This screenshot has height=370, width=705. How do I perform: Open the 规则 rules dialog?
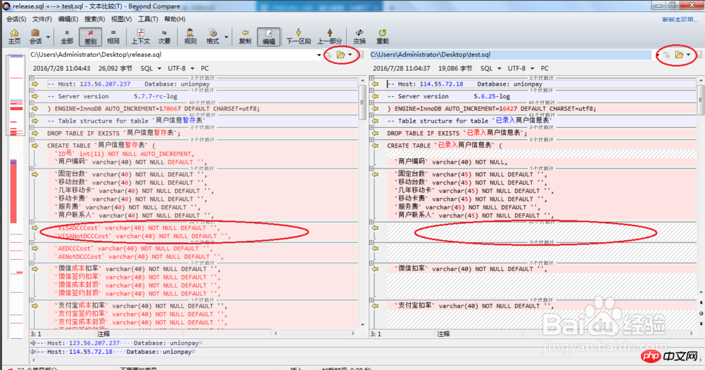(x=190, y=37)
